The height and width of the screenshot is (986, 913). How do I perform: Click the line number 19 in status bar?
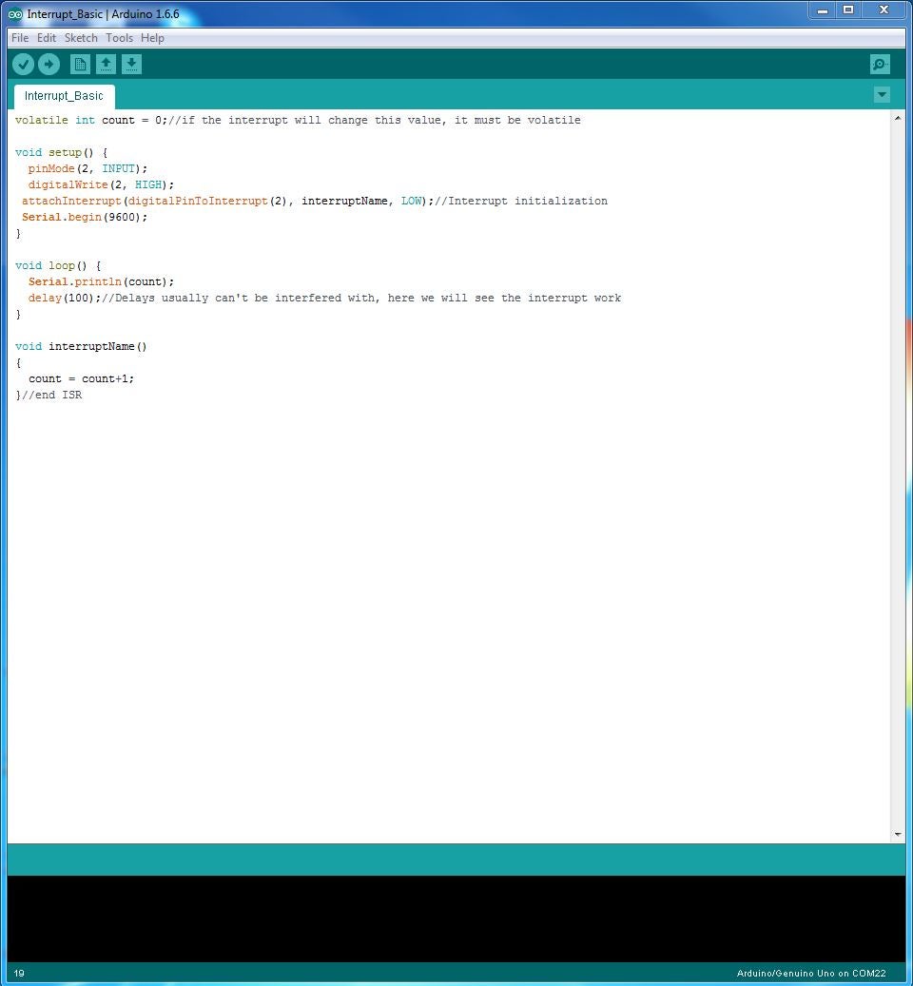pos(19,974)
